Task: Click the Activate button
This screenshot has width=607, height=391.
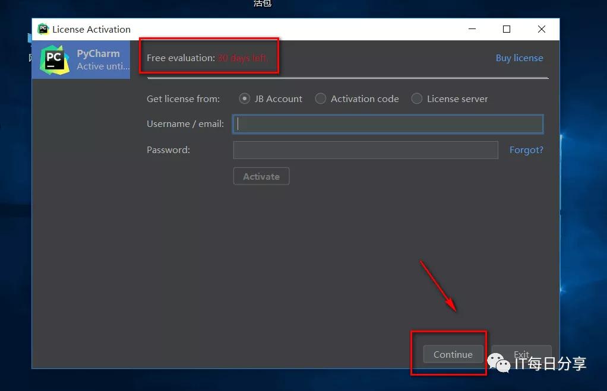Action: [x=261, y=176]
